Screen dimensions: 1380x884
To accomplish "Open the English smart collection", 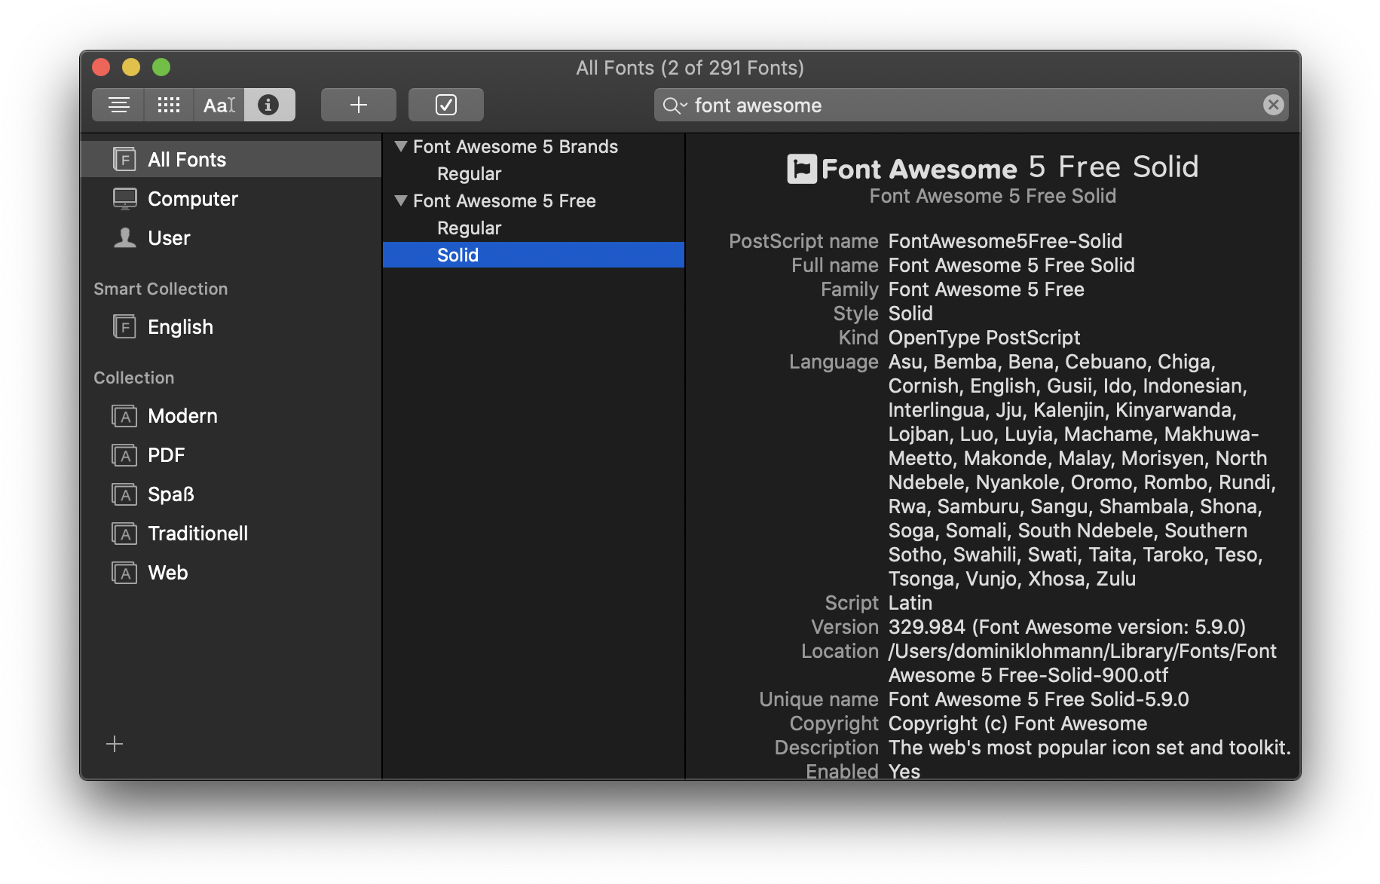I will coord(231,326).
